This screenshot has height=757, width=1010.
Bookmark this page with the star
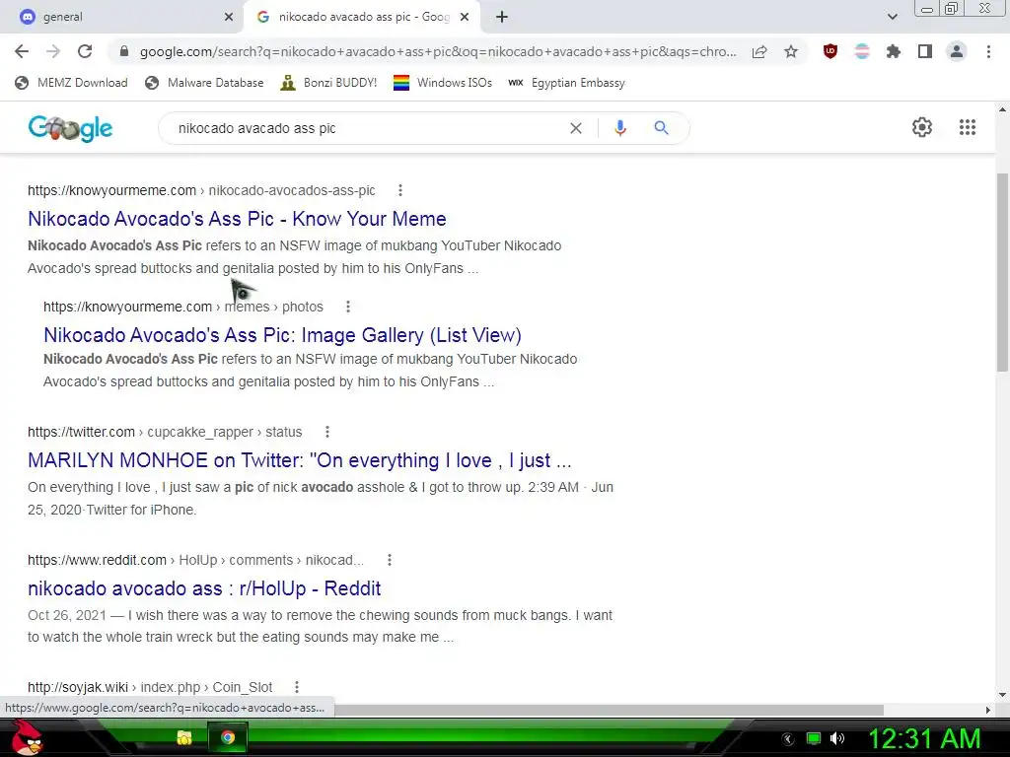[x=791, y=51]
